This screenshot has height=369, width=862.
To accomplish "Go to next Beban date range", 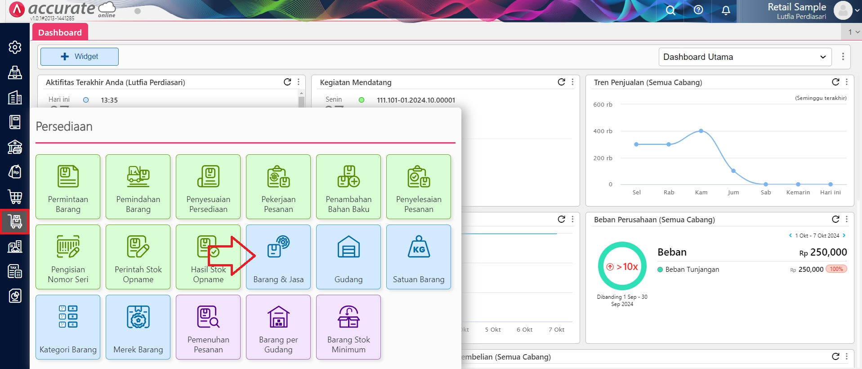I will pos(844,235).
